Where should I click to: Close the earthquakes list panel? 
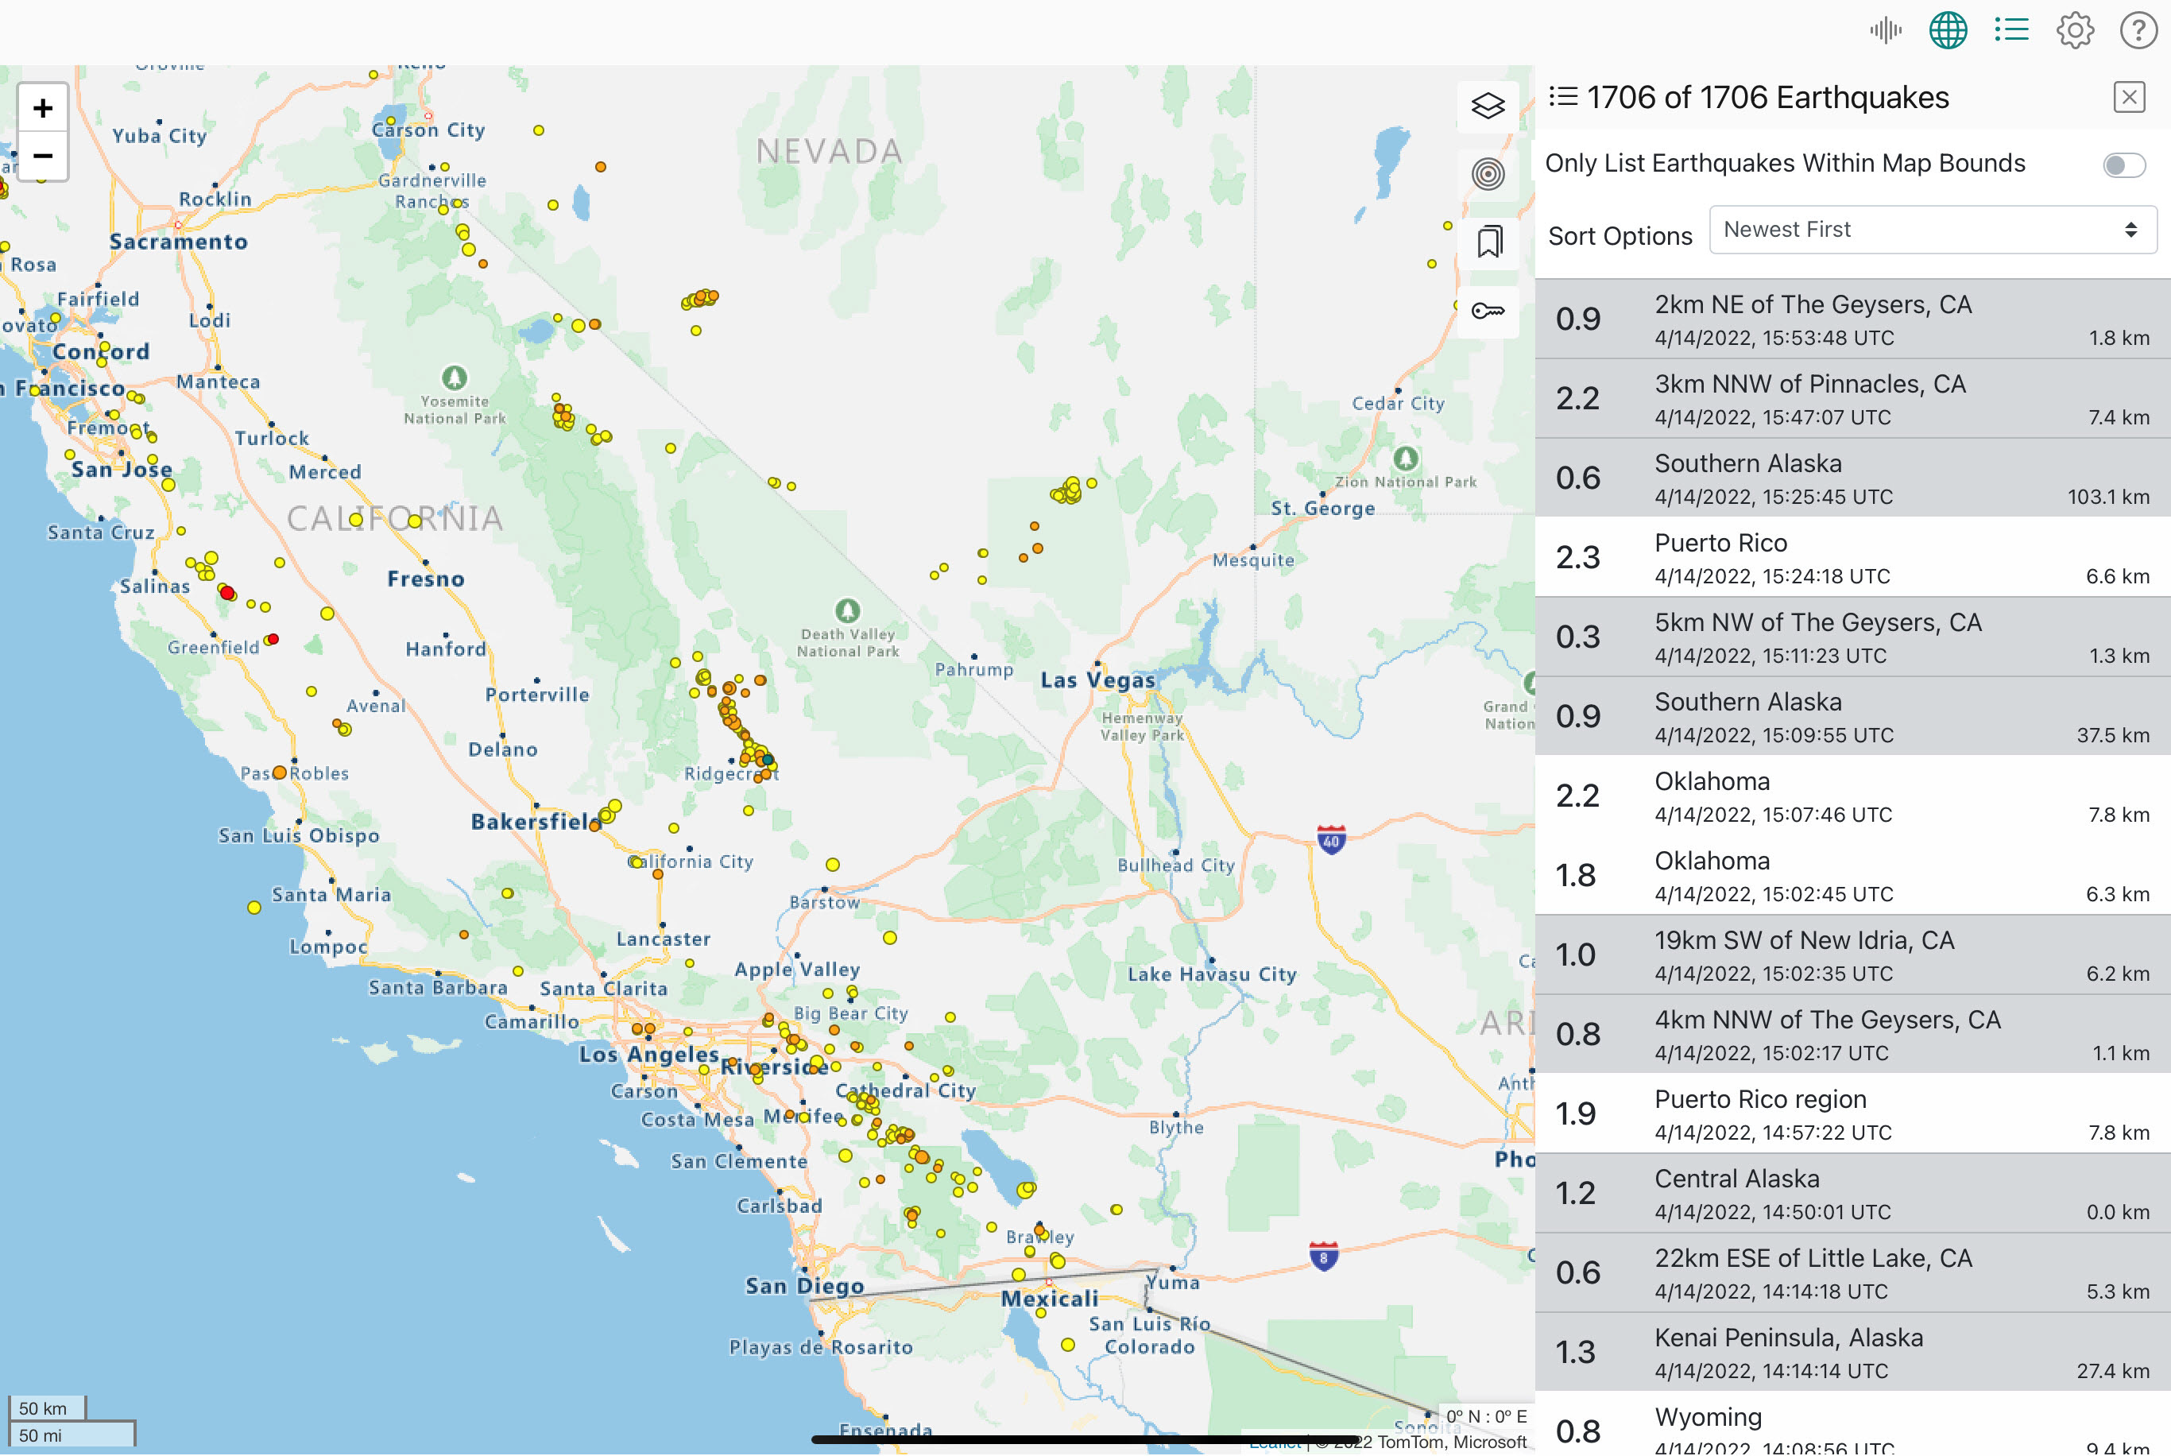coord(2127,98)
